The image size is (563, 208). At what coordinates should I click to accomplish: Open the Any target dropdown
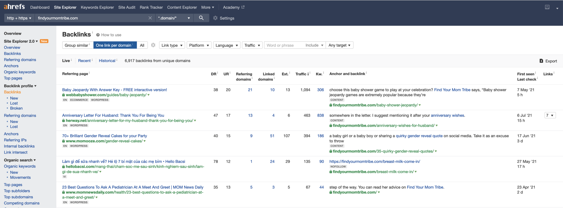[x=339, y=45]
